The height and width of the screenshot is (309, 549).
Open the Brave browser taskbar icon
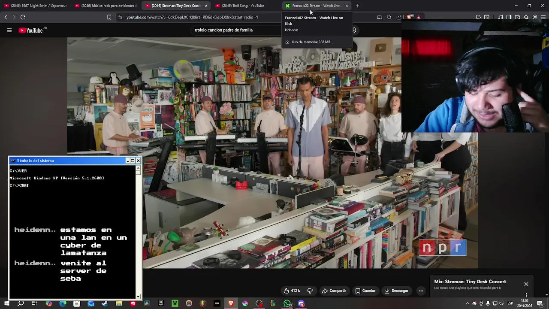231,304
